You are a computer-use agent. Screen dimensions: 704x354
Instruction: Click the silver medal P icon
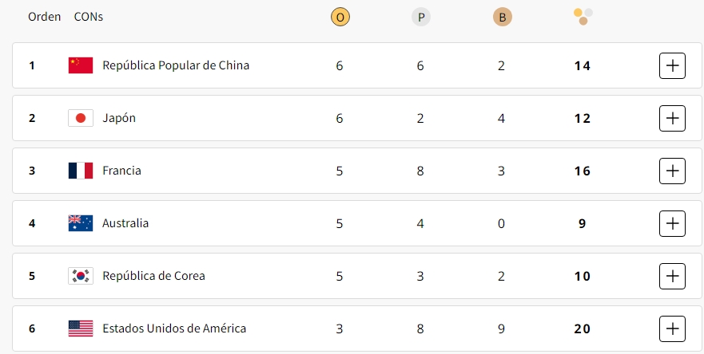coord(420,17)
